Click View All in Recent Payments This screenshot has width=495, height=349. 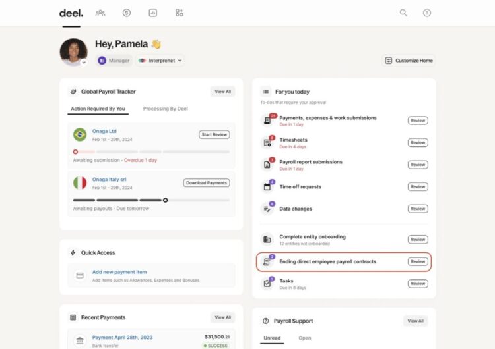coord(223,317)
